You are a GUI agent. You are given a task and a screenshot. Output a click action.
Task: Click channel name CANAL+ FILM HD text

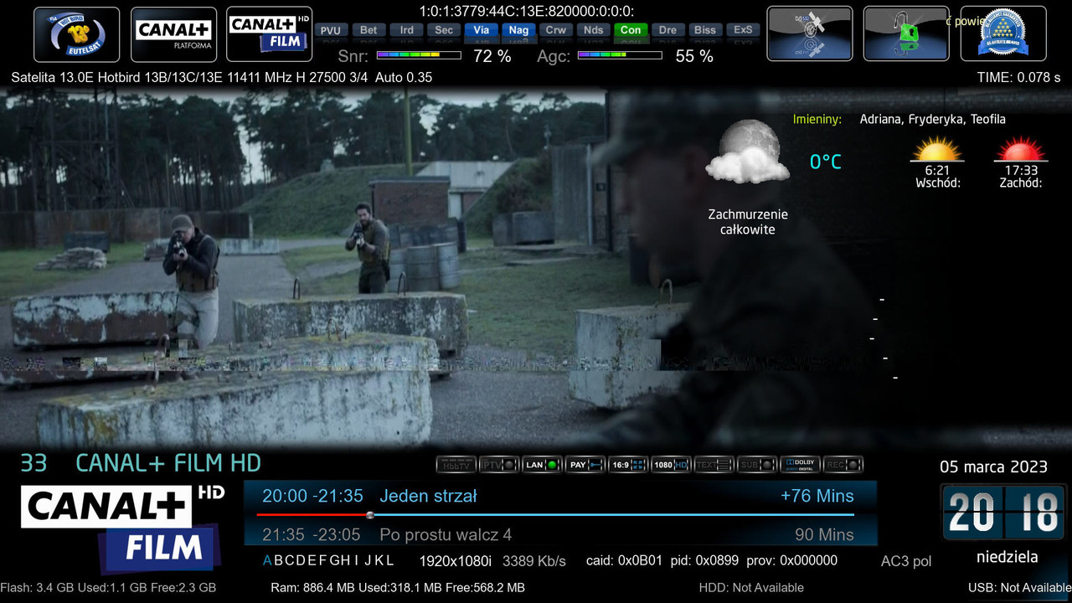click(168, 463)
